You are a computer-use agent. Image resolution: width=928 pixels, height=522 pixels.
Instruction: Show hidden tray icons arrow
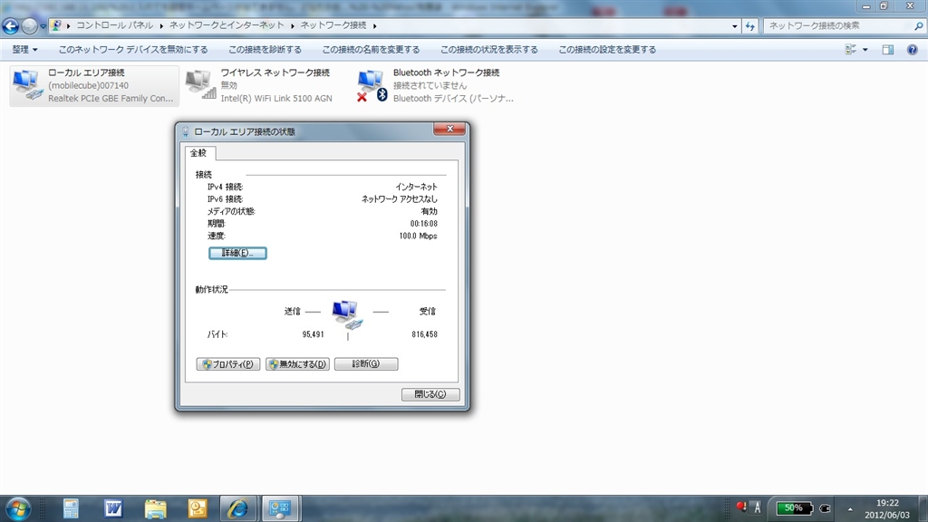coord(850,509)
